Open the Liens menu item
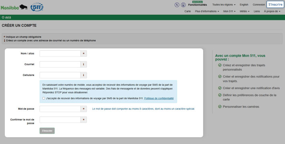 click(256, 11)
